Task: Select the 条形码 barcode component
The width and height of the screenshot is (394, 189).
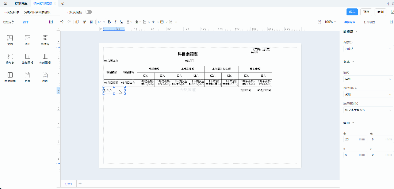Action: (x=10, y=58)
